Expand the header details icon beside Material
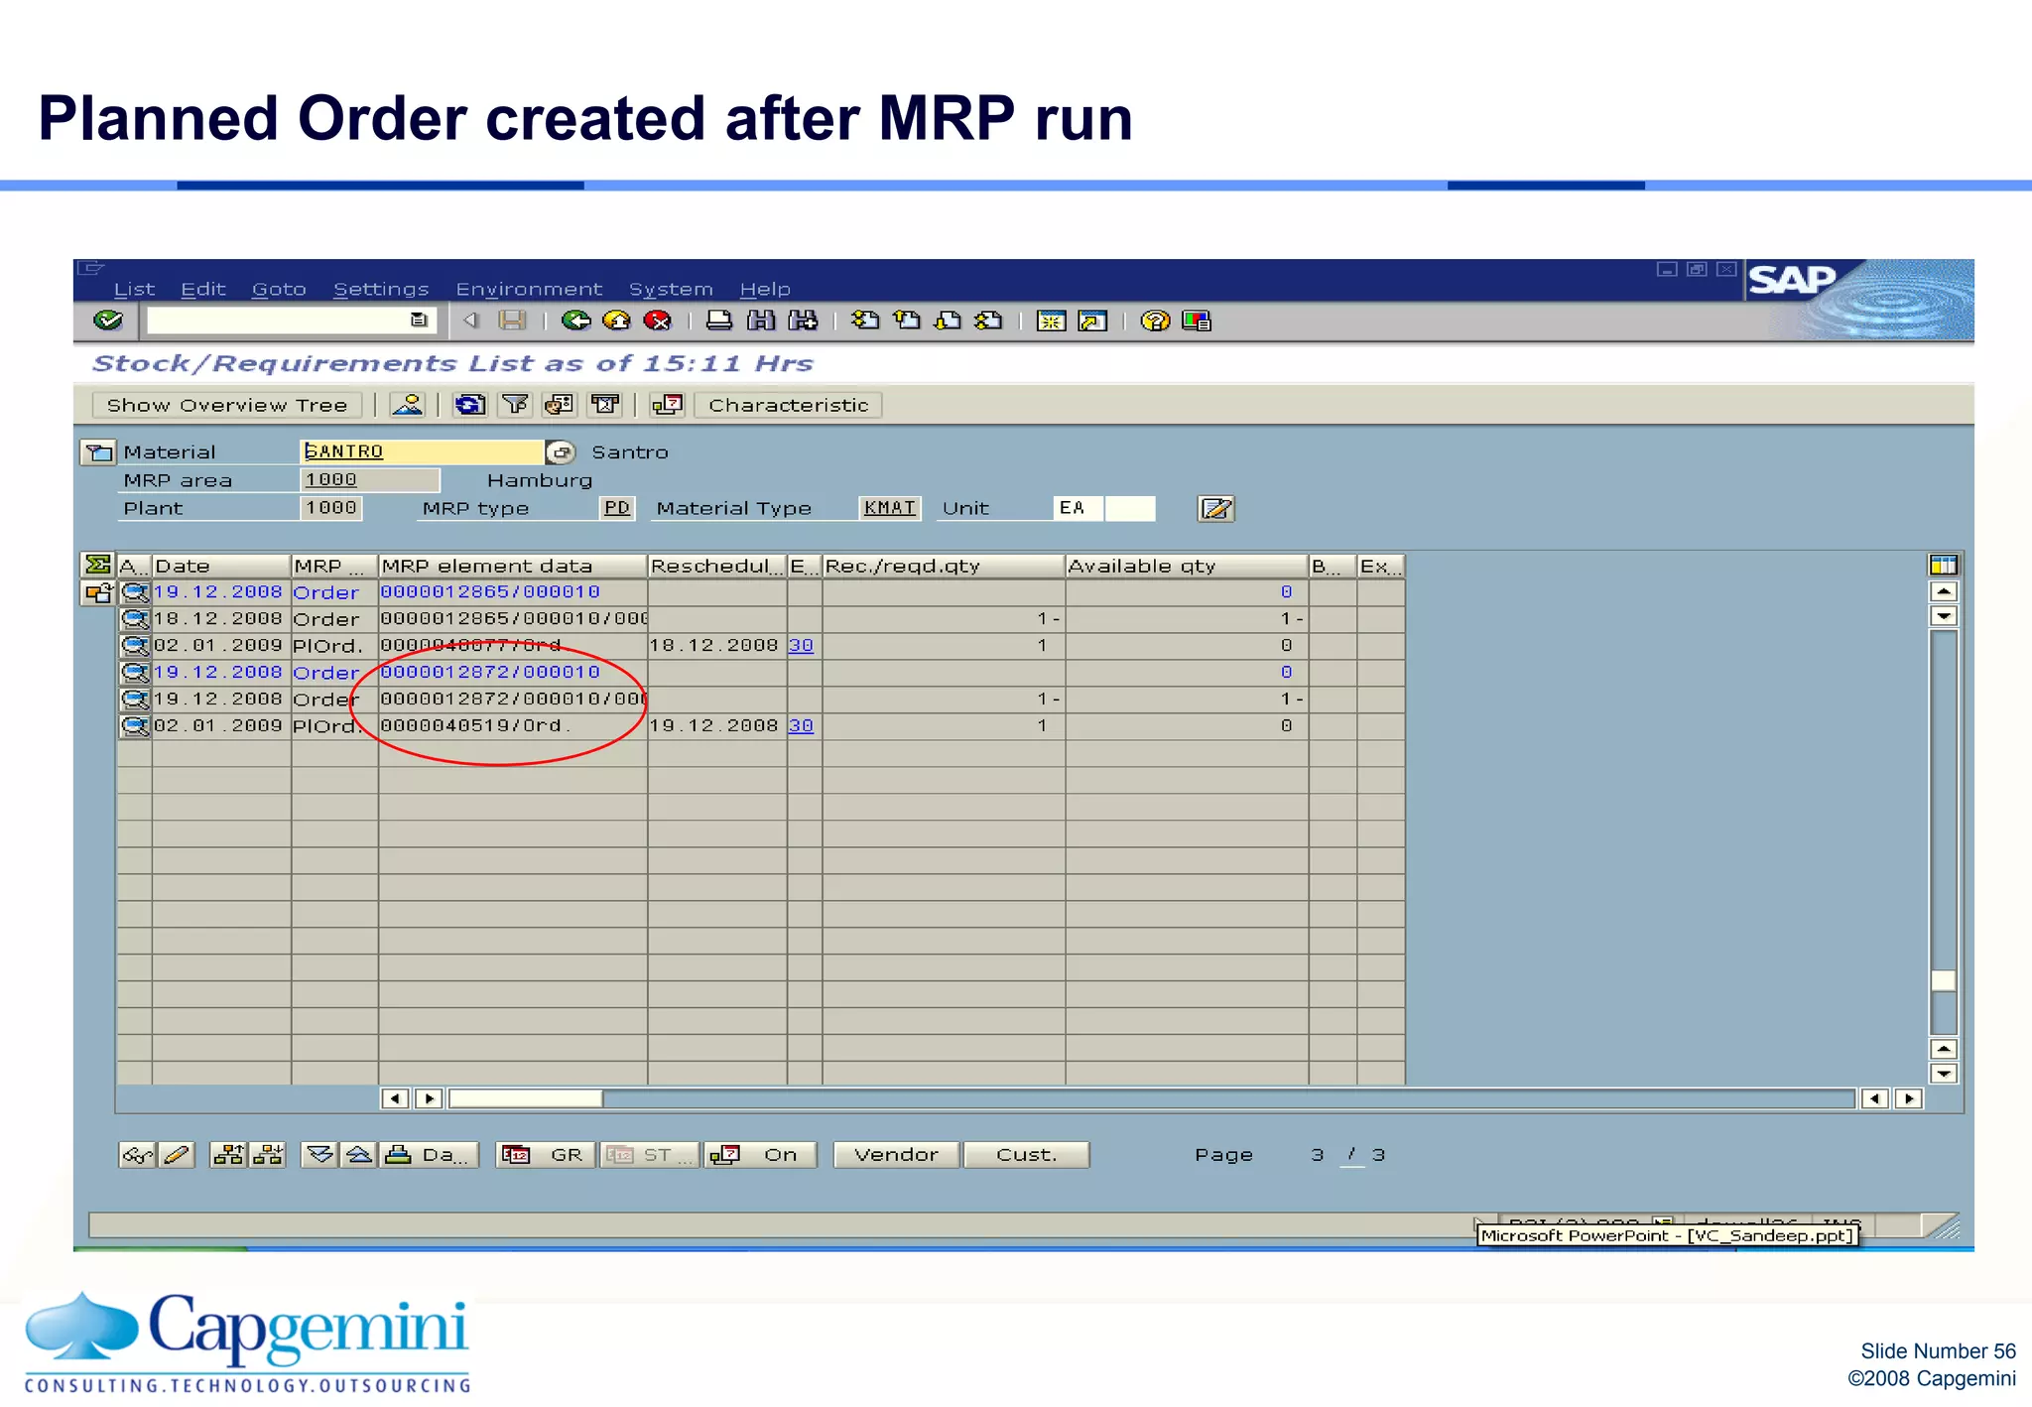Viewport: 2032px width, 1407px height. coord(98,452)
